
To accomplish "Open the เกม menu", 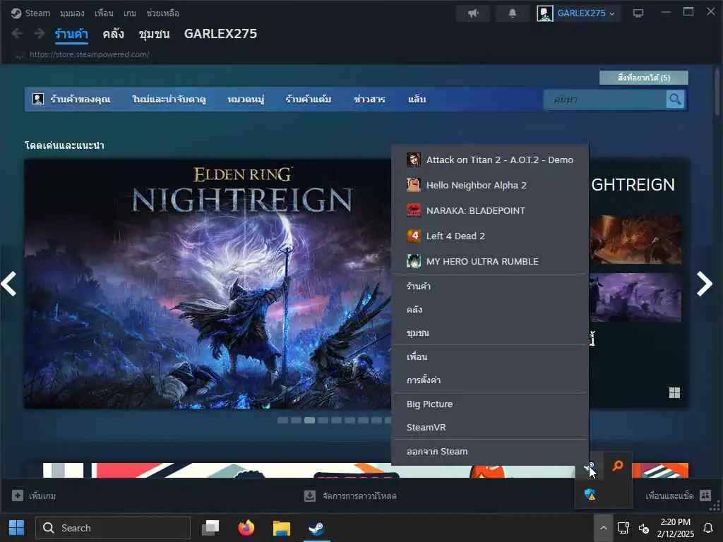I will pos(130,13).
